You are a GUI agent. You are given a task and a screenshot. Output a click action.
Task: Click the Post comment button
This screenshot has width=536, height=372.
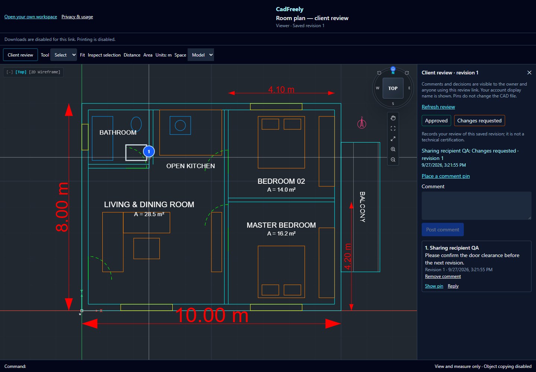click(443, 230)
